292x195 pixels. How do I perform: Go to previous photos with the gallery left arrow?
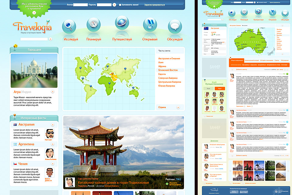click(230, 171)
